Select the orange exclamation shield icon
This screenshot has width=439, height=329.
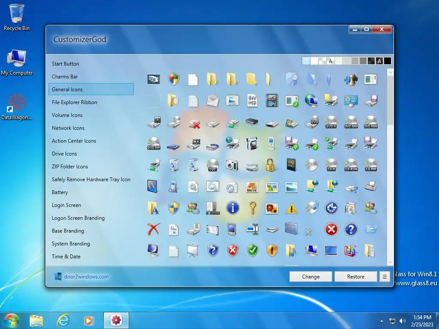(x=272, y=250)
